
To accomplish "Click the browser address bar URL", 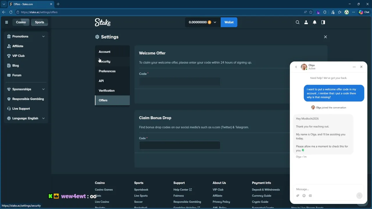I will [x=39, y=12].
